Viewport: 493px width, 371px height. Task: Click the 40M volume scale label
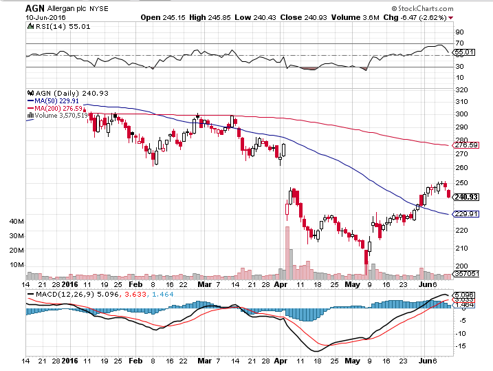tap(17, 222)
